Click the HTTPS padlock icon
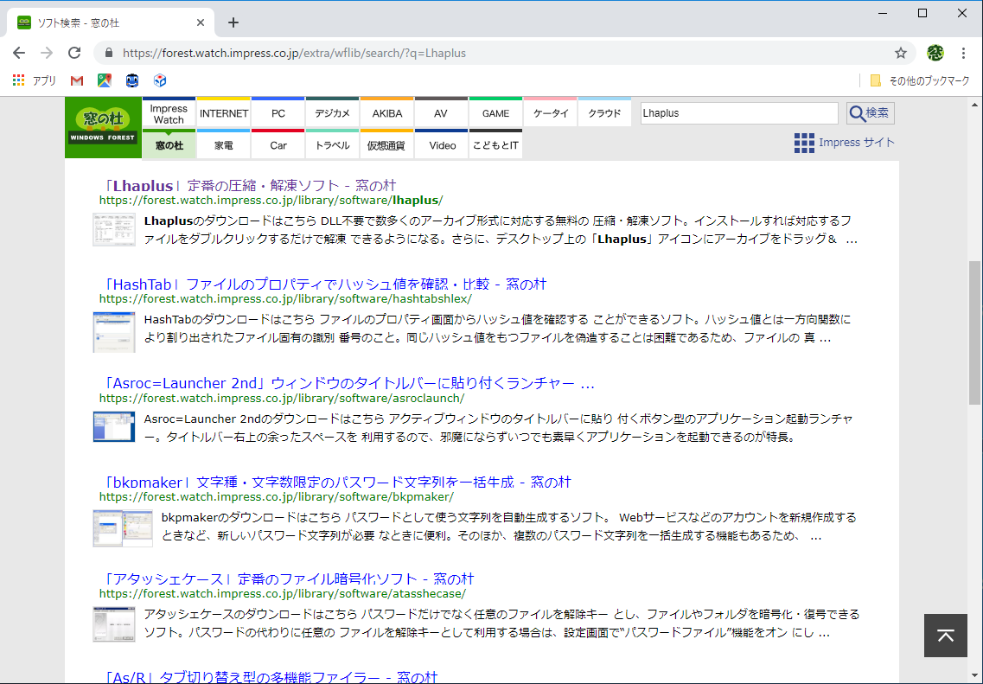983x684 pixels. click(109, 53)
